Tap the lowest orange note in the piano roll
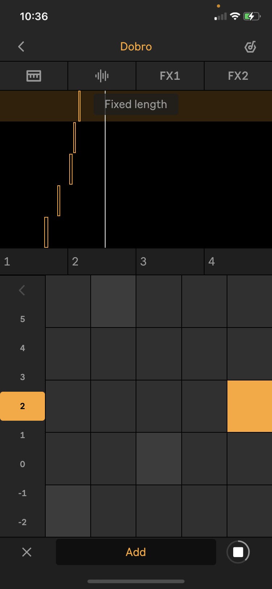The width and height of the screenshot is (272, 589). pyautogui.click(x=46, y=232)
